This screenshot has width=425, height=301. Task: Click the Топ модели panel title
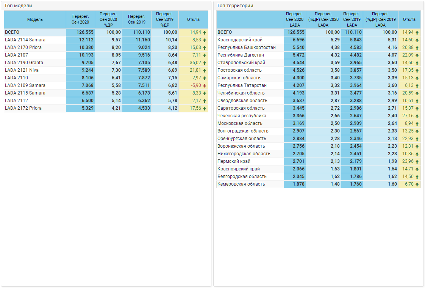[x=18, y=6]
